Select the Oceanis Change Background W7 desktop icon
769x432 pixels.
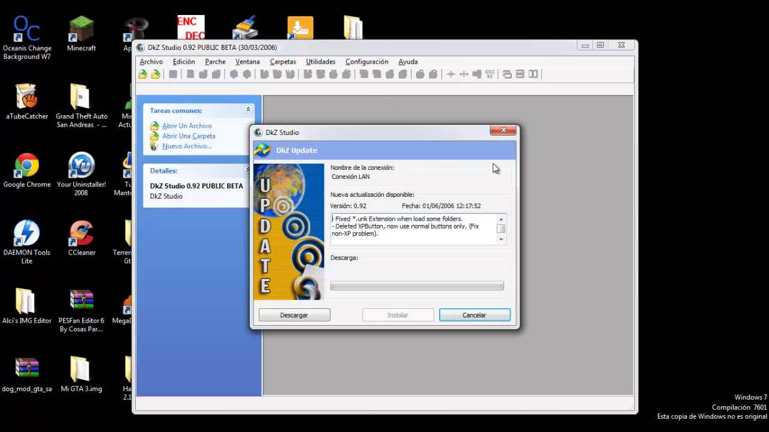(x=27, y=38)
